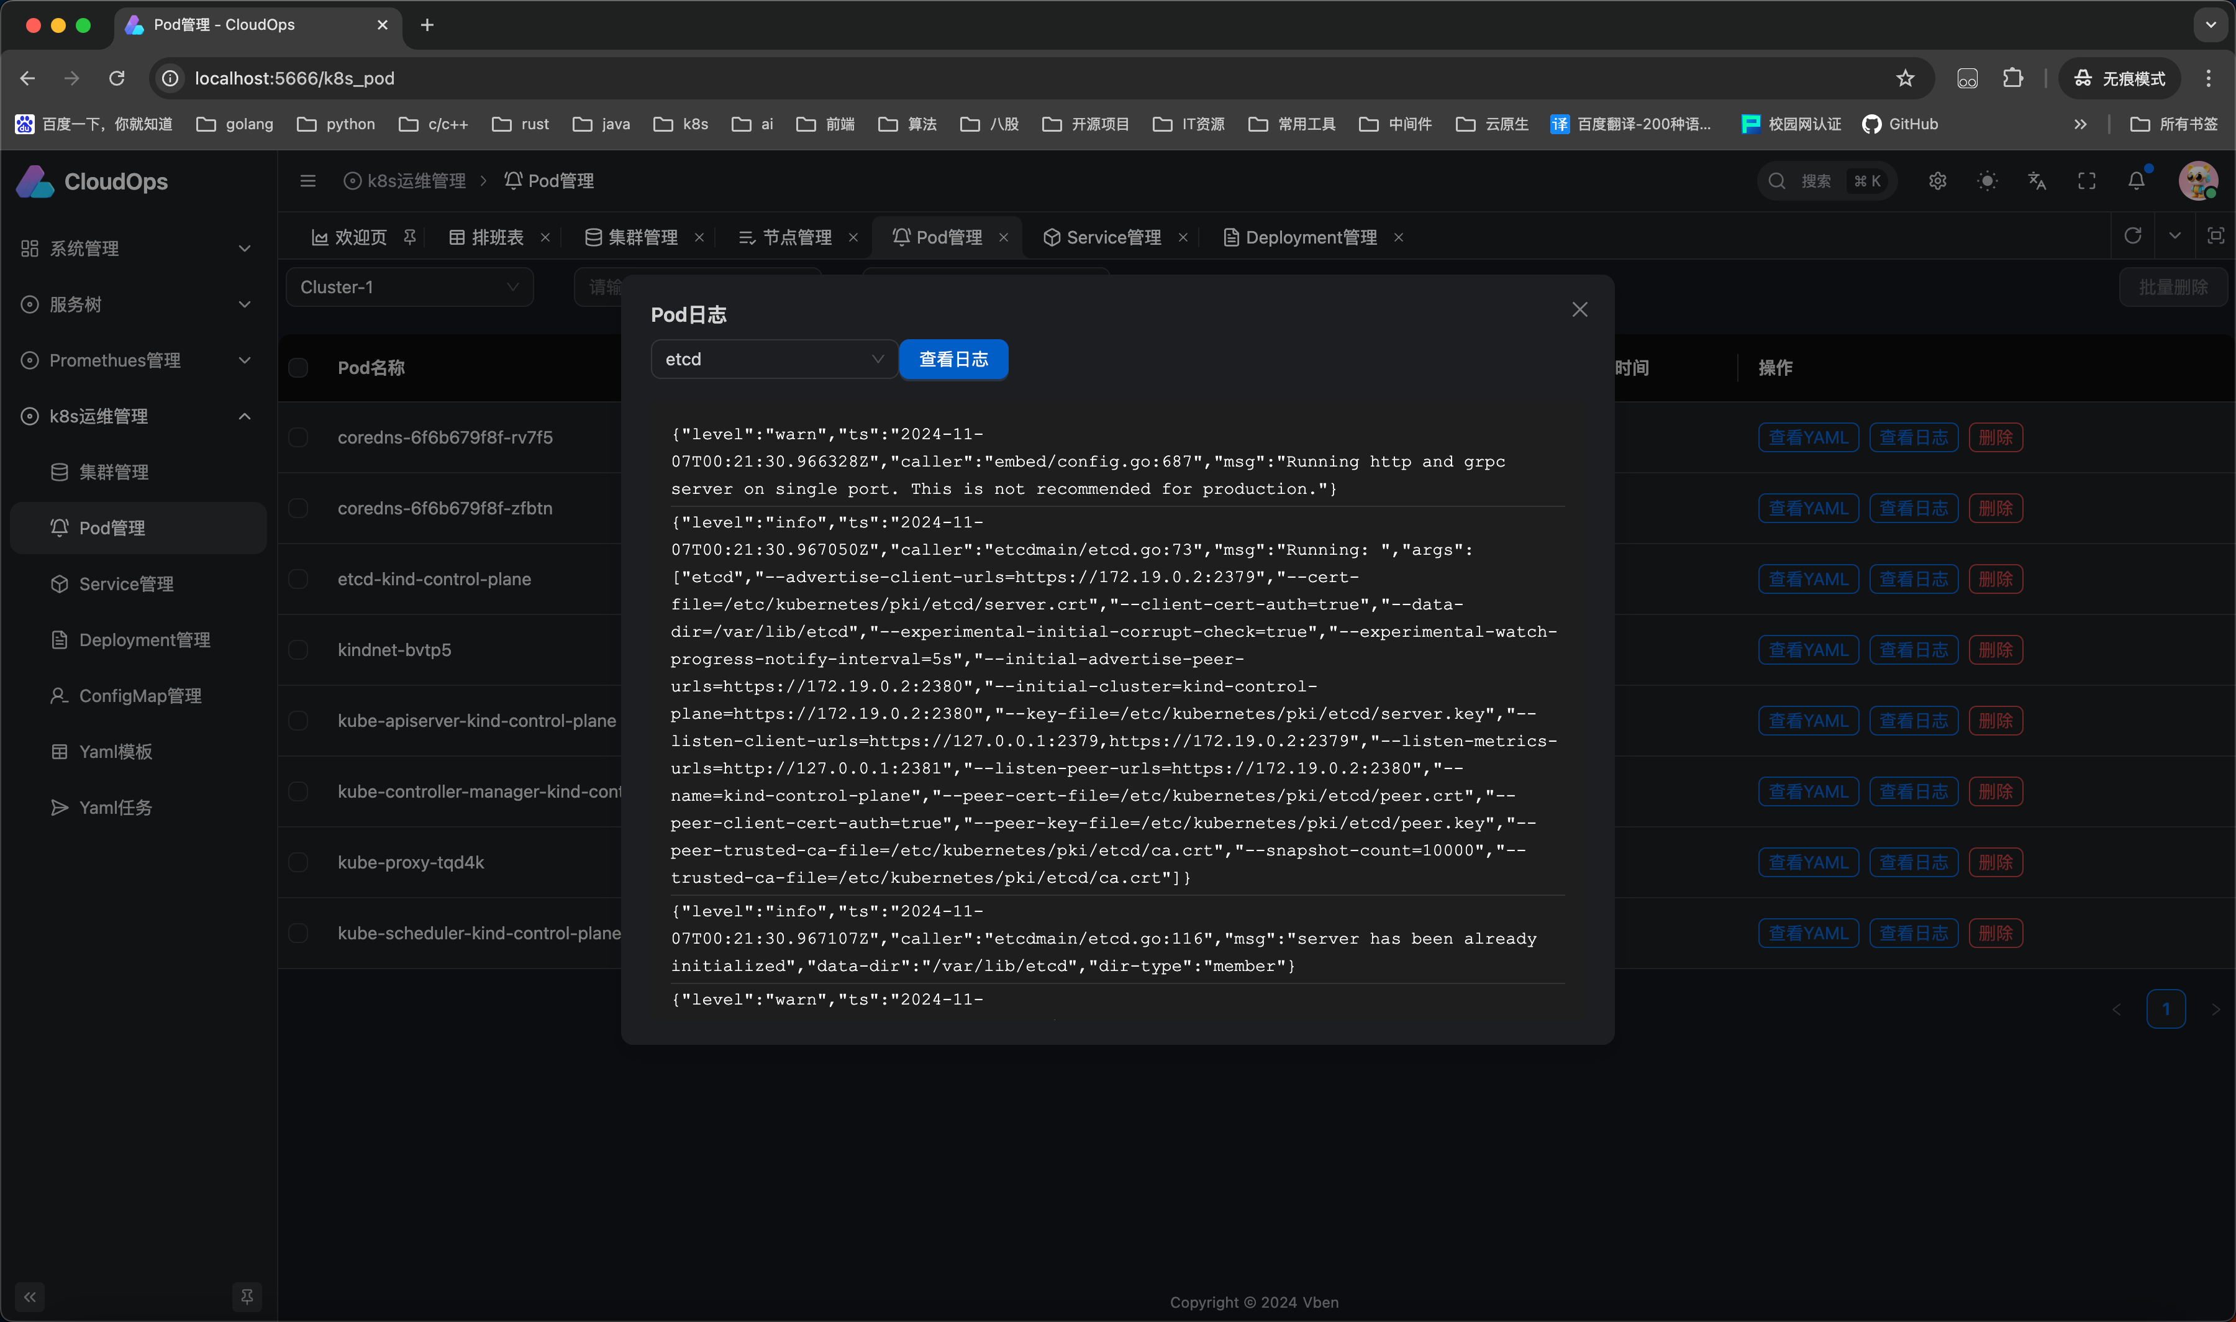The width and height of the screenshot is (2236, 1322).
Task: Reload the browser page
Action: [x=117, y=78]
